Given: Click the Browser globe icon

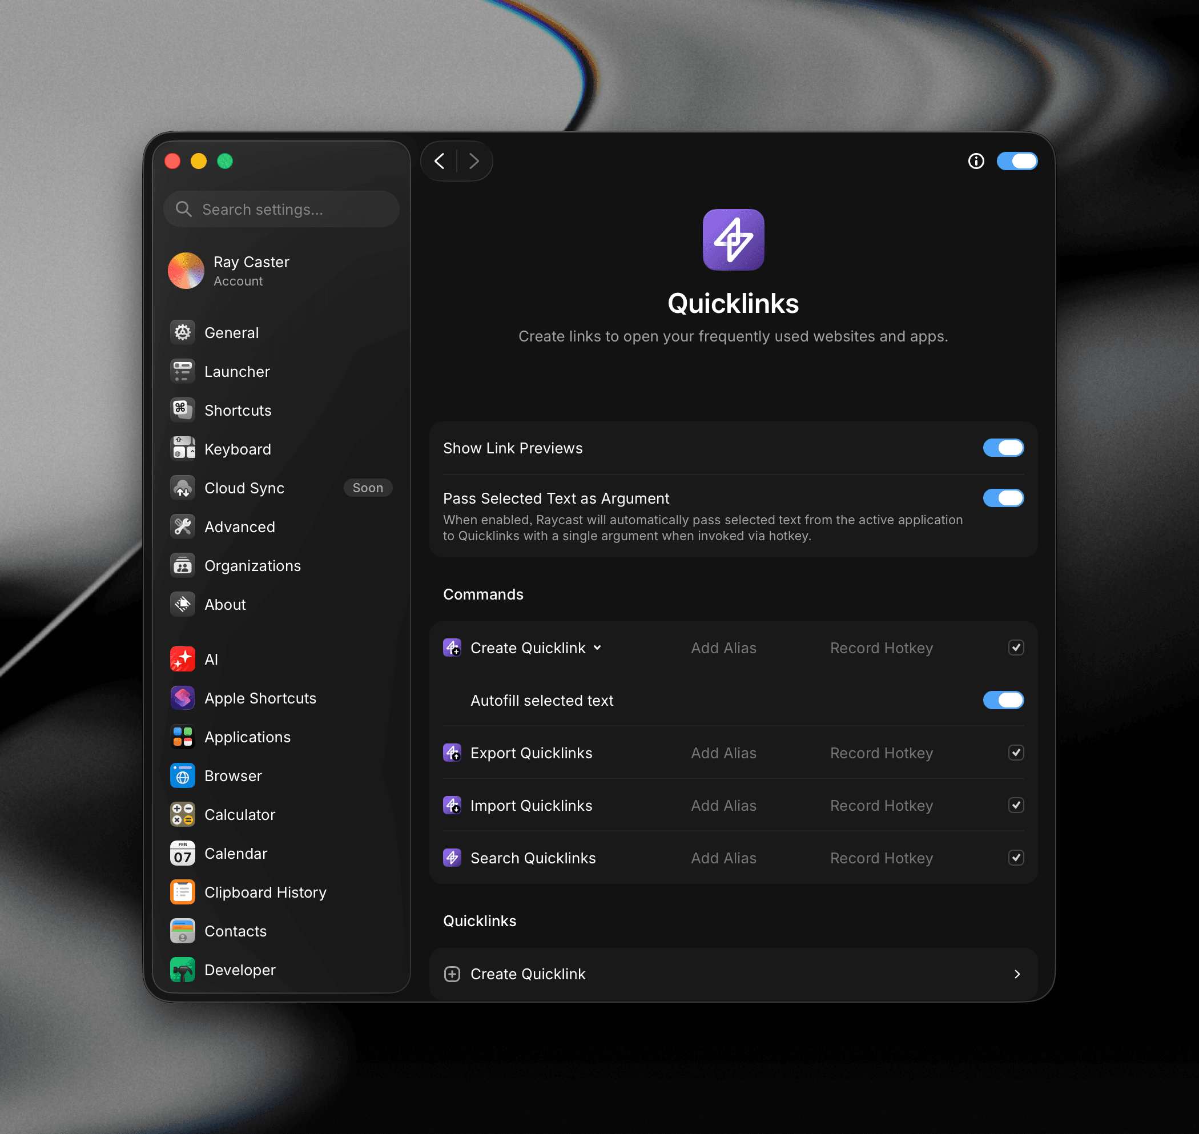Looking at the screenshot, I should (x=183, y=775).
